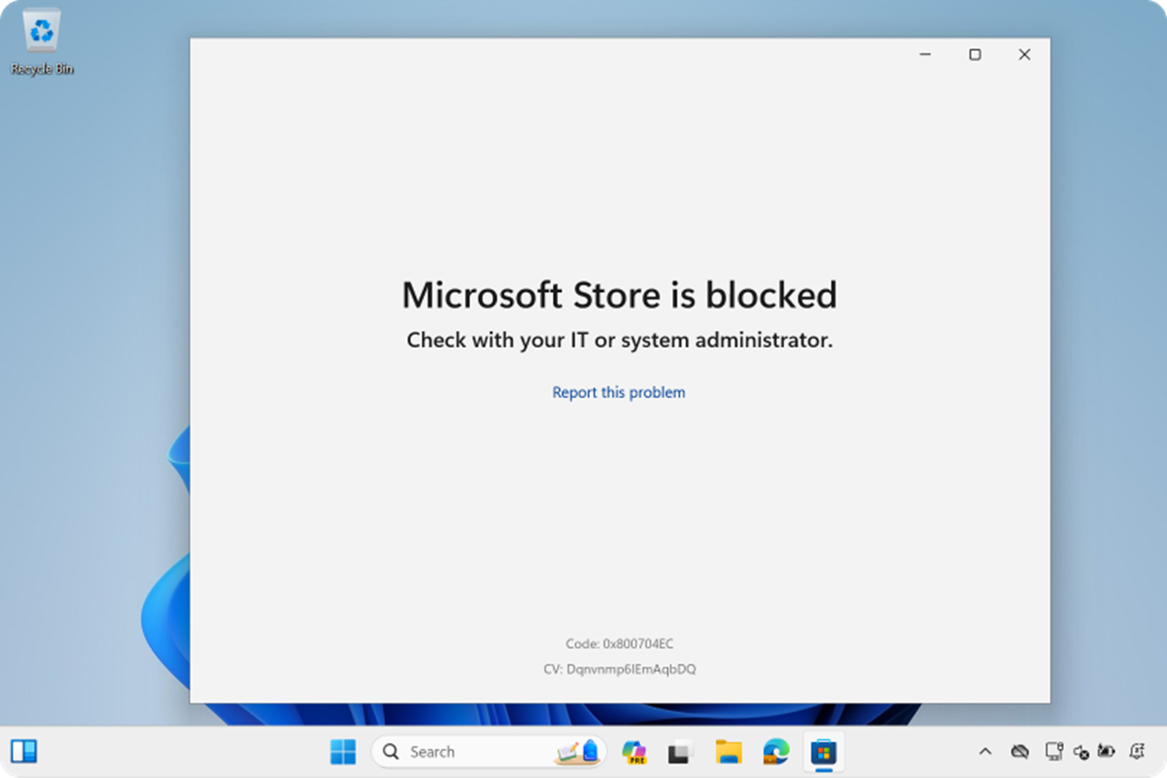Launch Copilot from the taskbar
This screenshot has height=778, width=1167.
point(635,752)
